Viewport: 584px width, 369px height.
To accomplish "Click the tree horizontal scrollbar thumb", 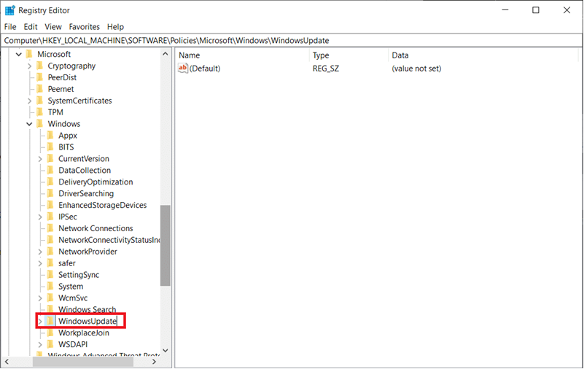I will pos(83,362).
